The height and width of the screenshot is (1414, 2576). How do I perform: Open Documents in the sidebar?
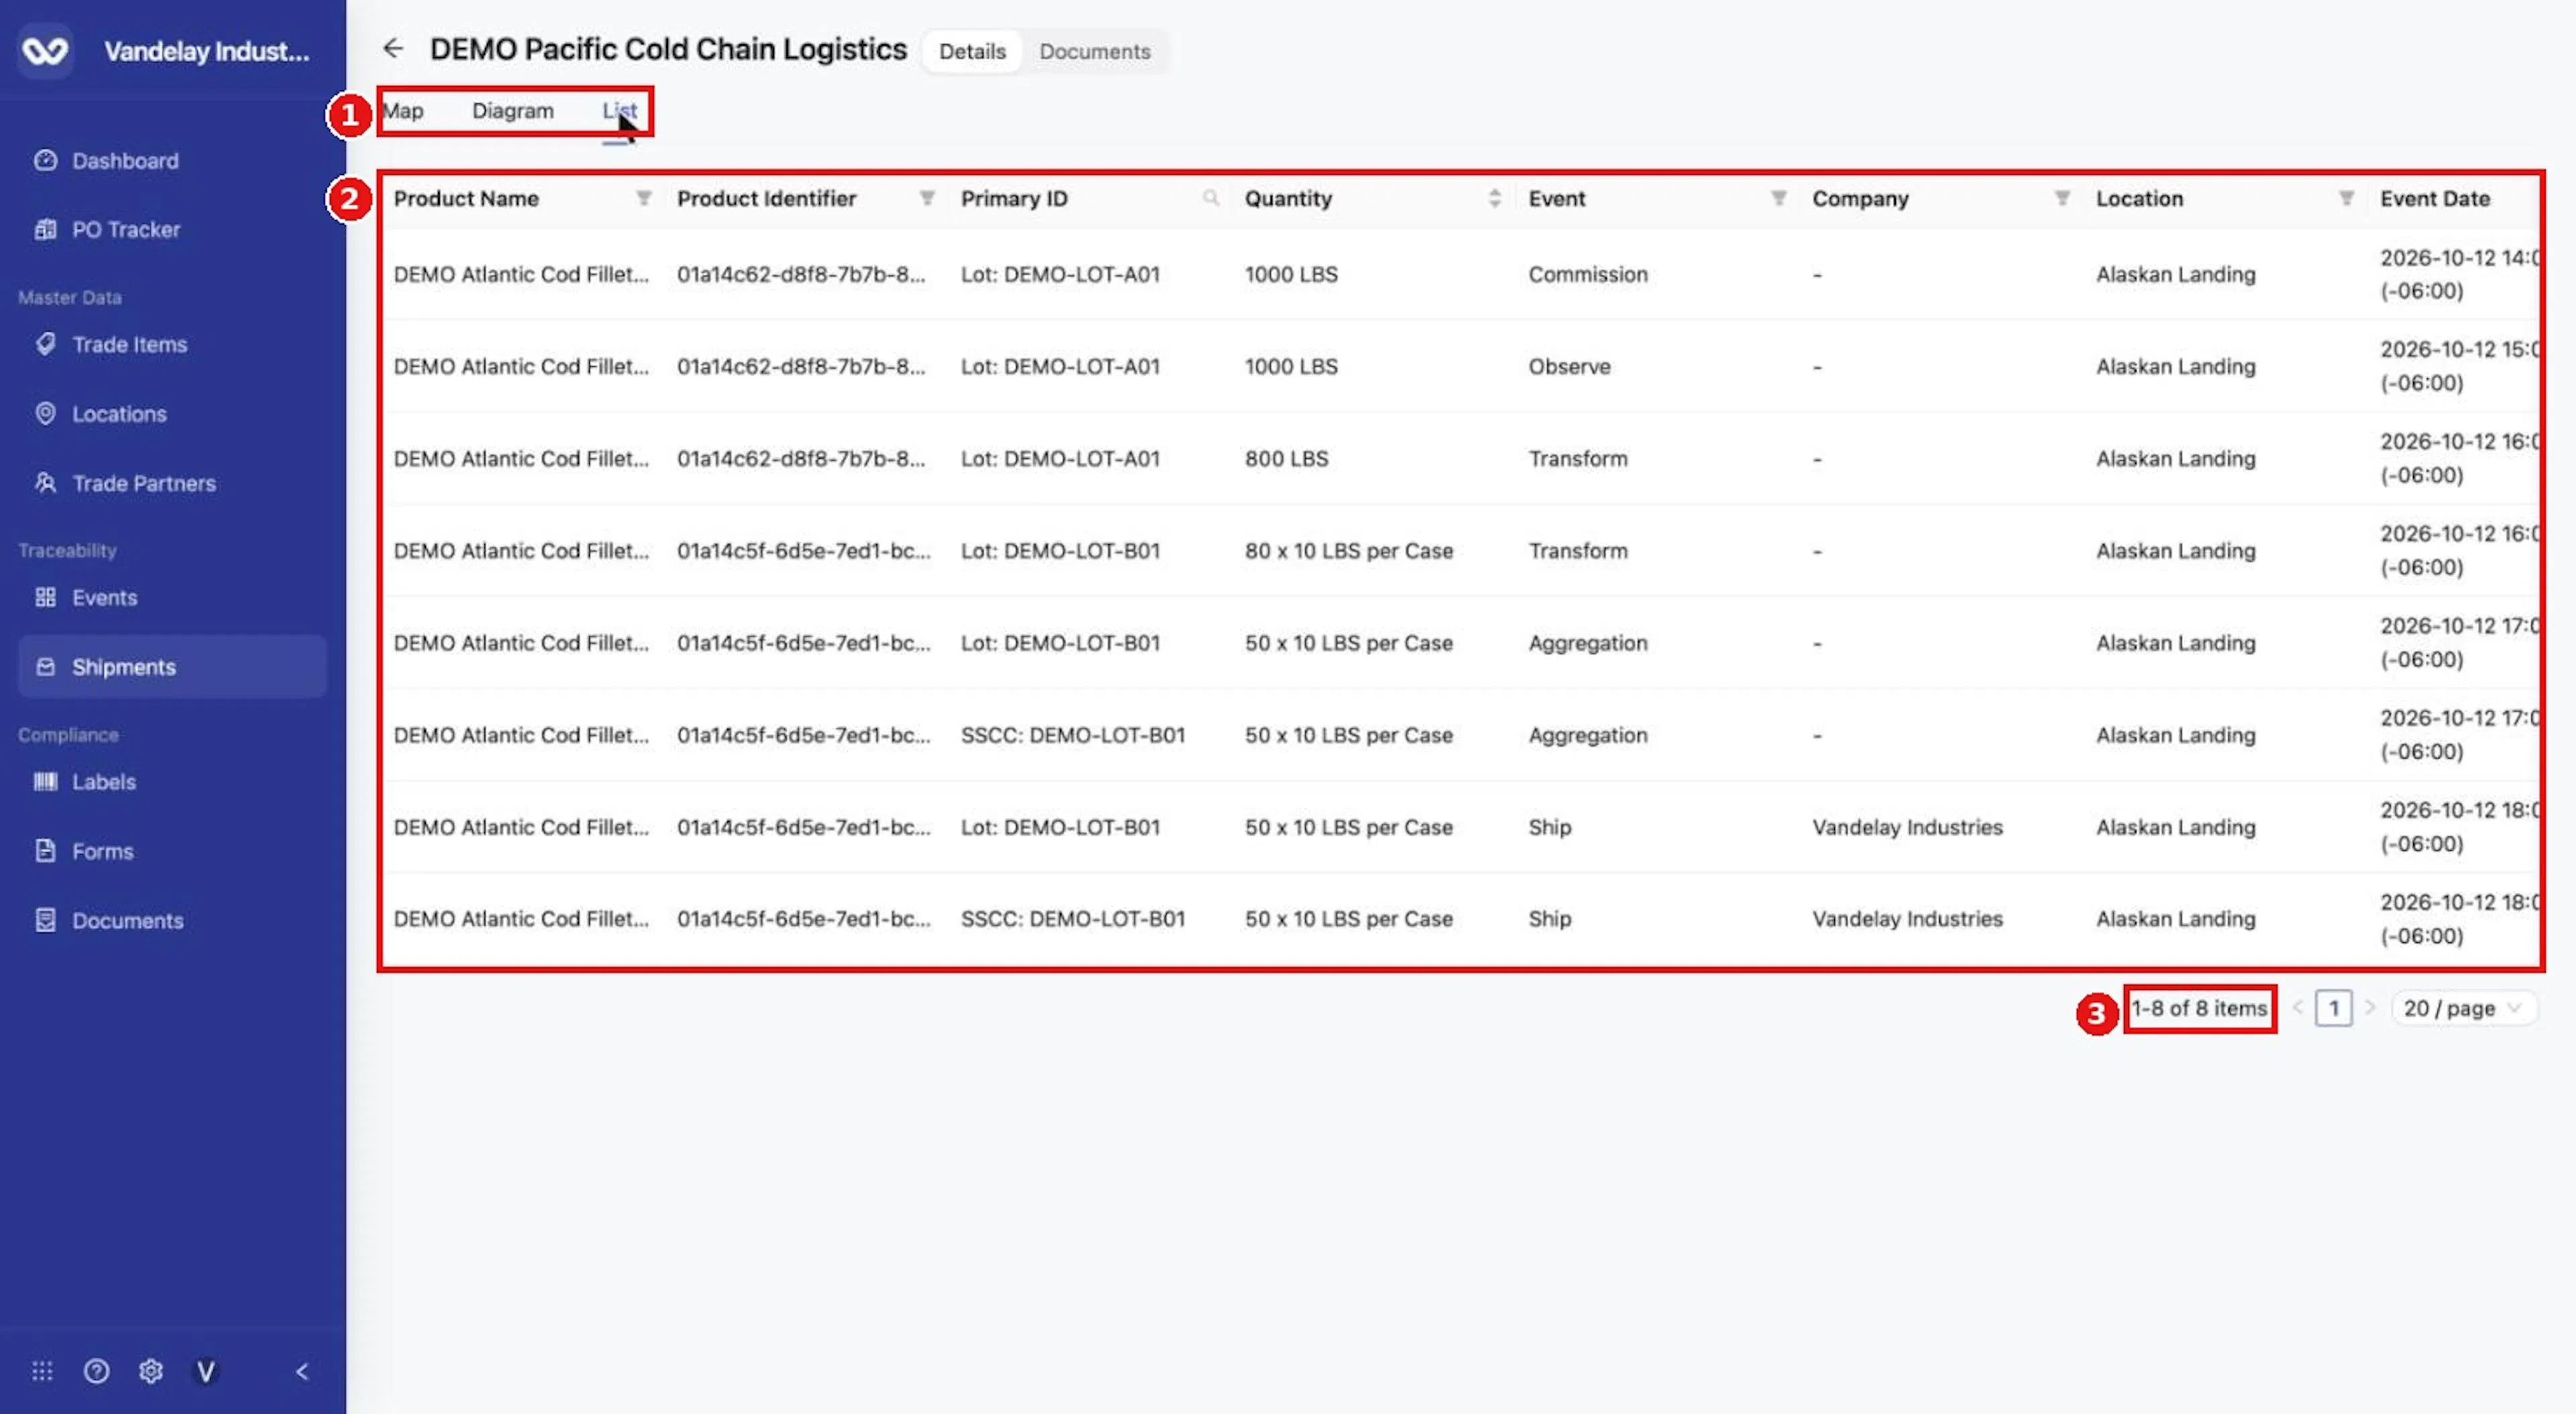pos(172,920)
